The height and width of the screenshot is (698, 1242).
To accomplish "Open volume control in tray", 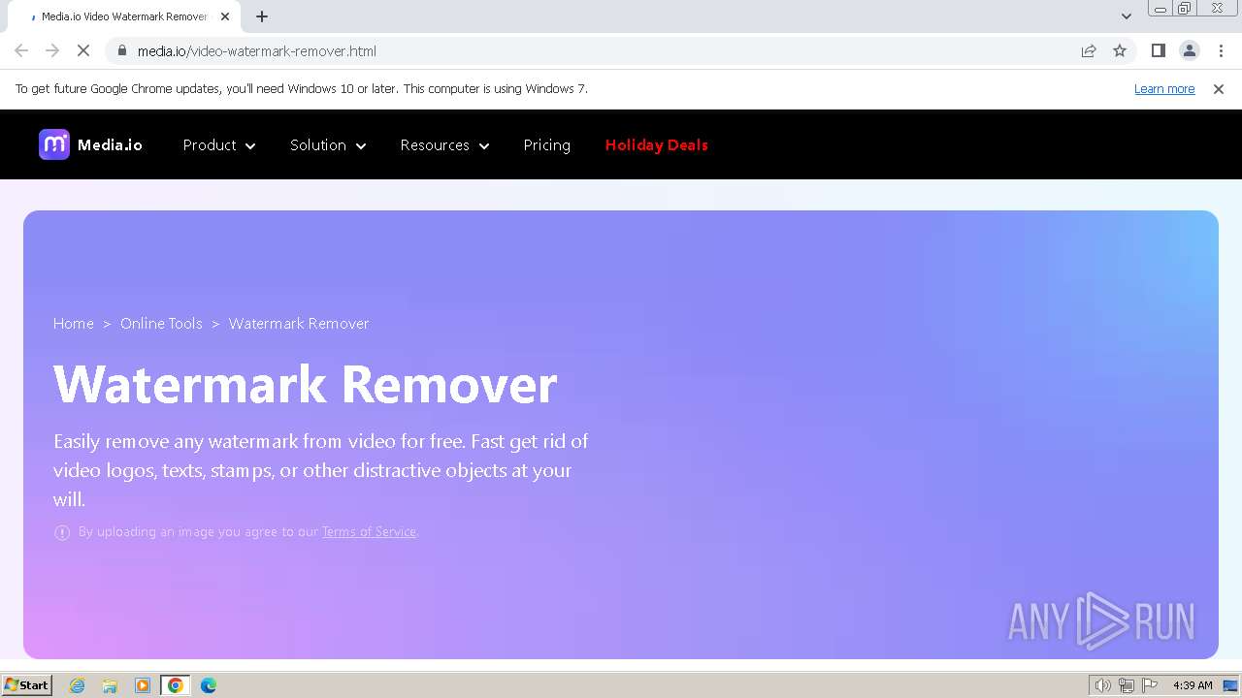I will click(1103, 685).
